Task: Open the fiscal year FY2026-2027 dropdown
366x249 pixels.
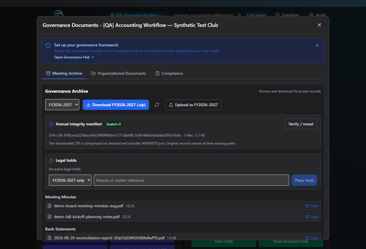Action: 62,105
